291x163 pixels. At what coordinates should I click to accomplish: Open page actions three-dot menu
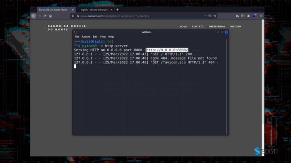[205, 16]
